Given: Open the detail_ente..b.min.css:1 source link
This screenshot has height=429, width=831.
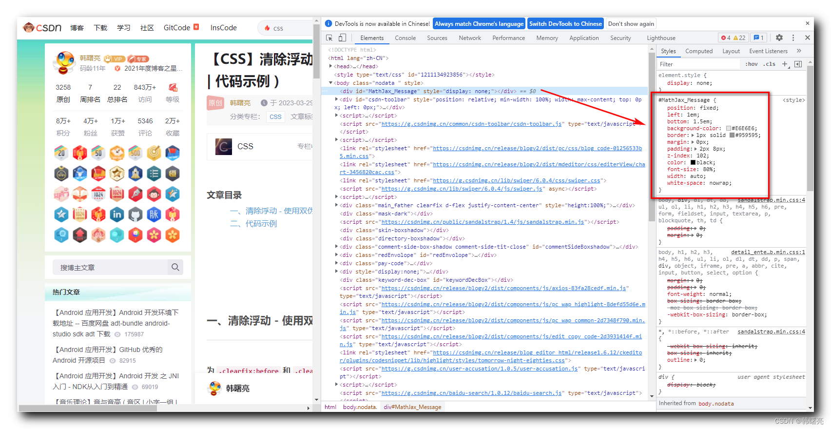Looking at the screenshot, I should (768, 252).
